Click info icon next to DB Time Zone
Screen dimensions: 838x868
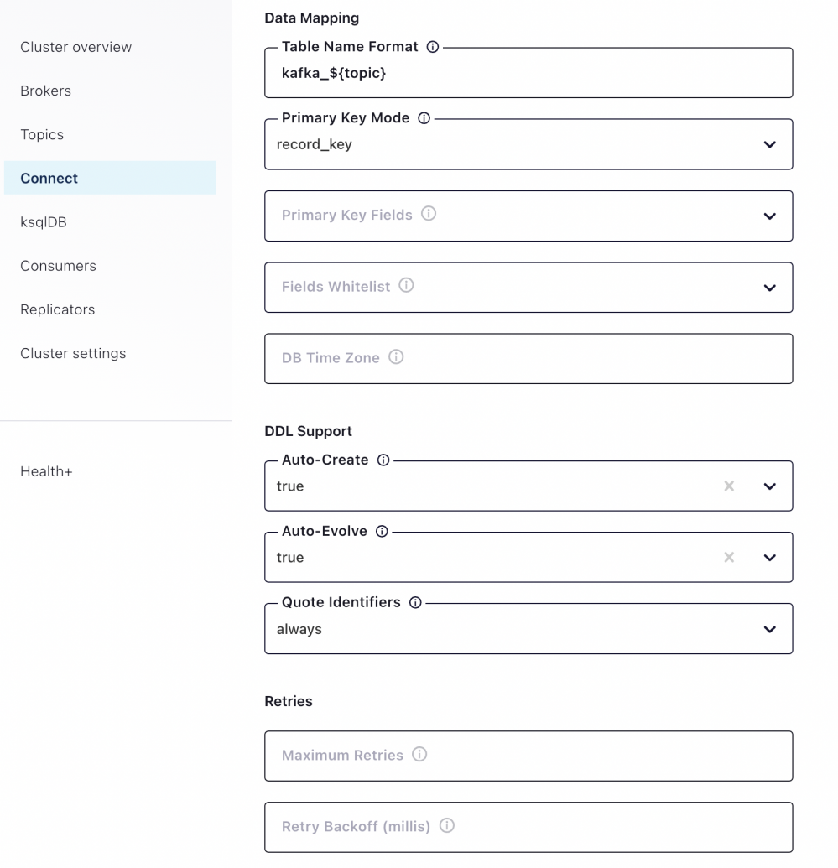tap(396, 357)
